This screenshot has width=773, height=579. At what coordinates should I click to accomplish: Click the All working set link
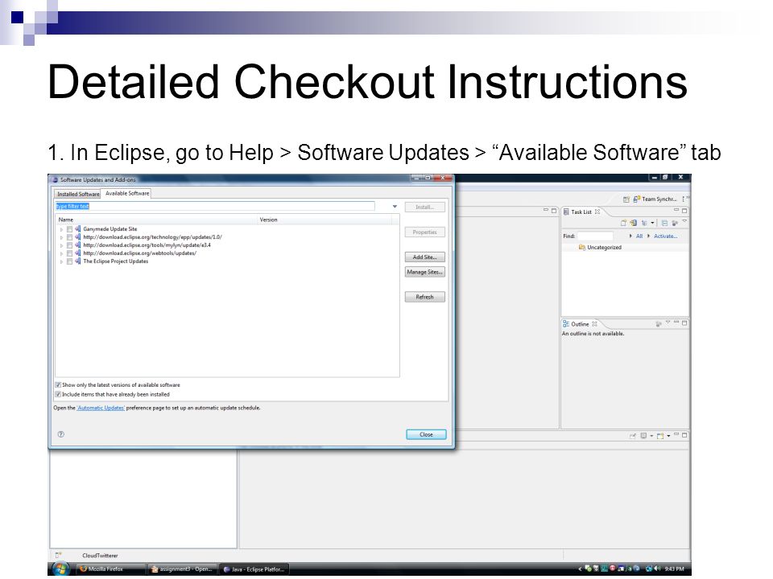point(639,236)
